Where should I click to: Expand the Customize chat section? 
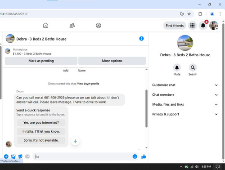pyautogui.click(x=185, y=85)
